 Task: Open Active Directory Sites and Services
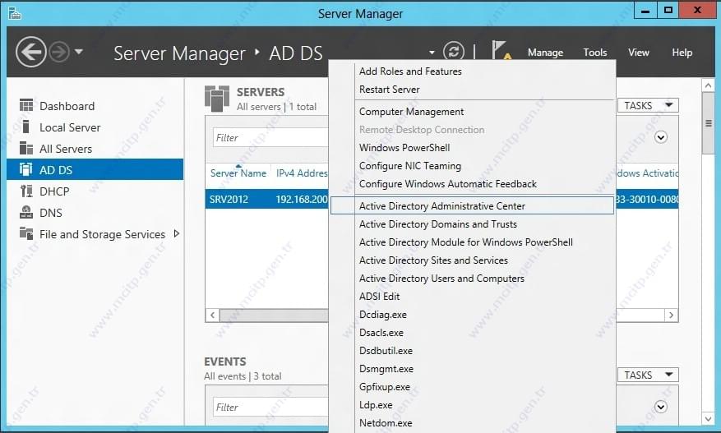[433, 260]
